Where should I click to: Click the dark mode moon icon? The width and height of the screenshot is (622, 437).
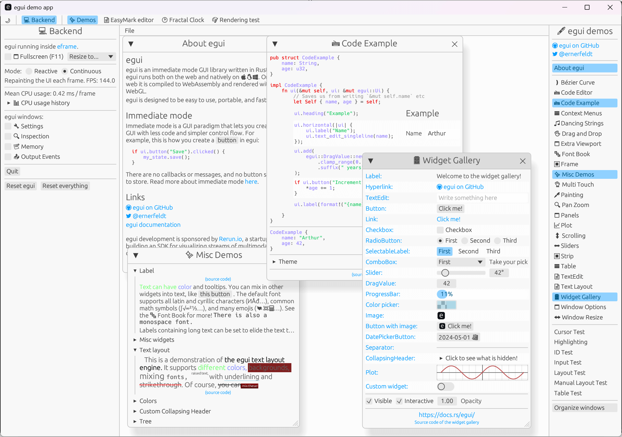click(x=8, y=20)
